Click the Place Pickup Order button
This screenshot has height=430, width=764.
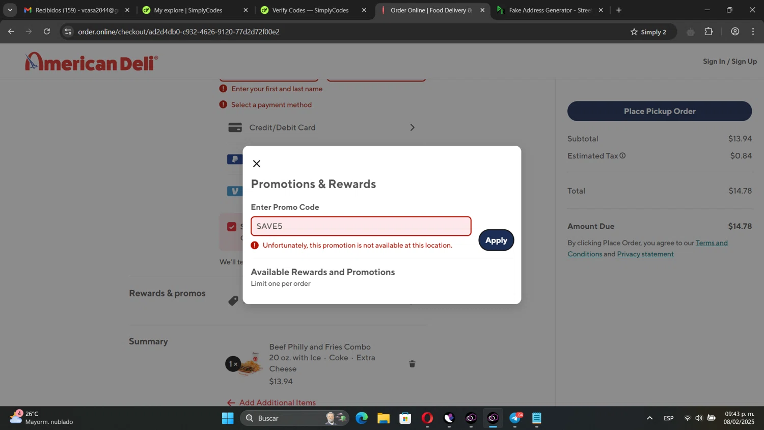click(660, 111)
